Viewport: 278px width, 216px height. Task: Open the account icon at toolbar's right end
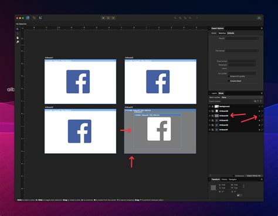coord(259,18)
